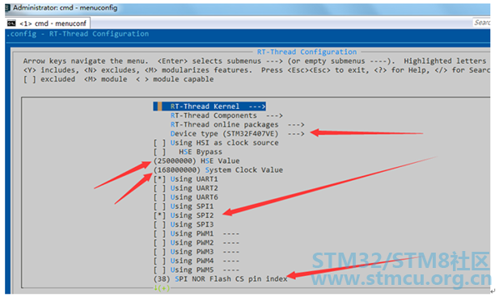Select the cmd - menuconf tab

(x=49, y=23)
